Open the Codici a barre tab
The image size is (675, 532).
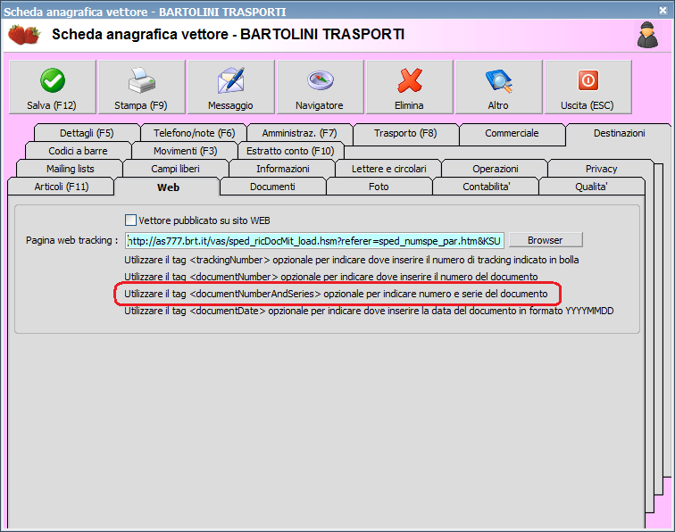point(78,151)
